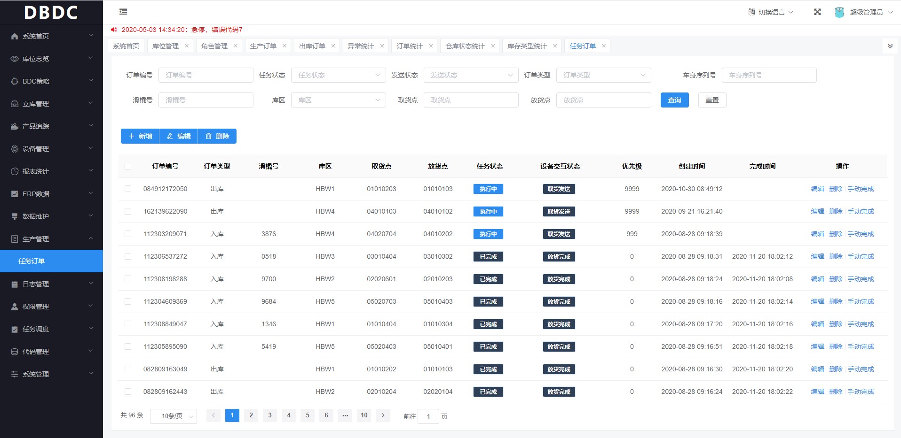This screenshot has height=438, width=901.
Task: Select all rows with header checkbox
Action: 128,166
